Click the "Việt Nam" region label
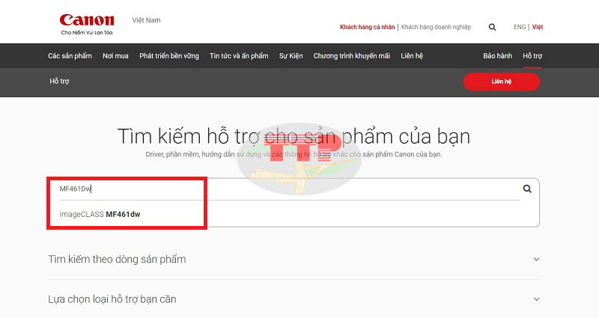The width and height of the screenshot is (599, 318). pos(146,20)
